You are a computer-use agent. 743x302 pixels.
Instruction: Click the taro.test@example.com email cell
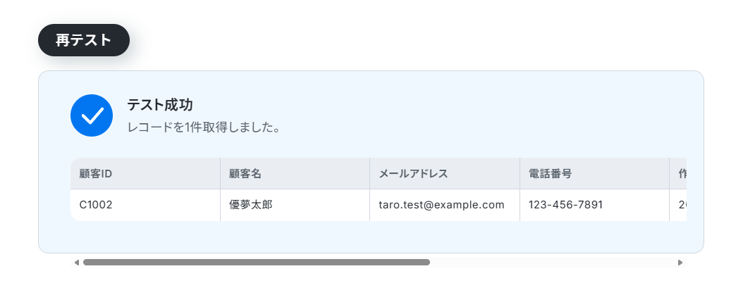[x=445, y=206]
